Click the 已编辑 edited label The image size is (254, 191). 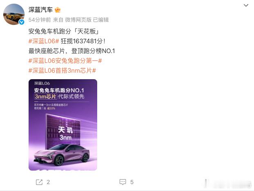click(101, 20)
